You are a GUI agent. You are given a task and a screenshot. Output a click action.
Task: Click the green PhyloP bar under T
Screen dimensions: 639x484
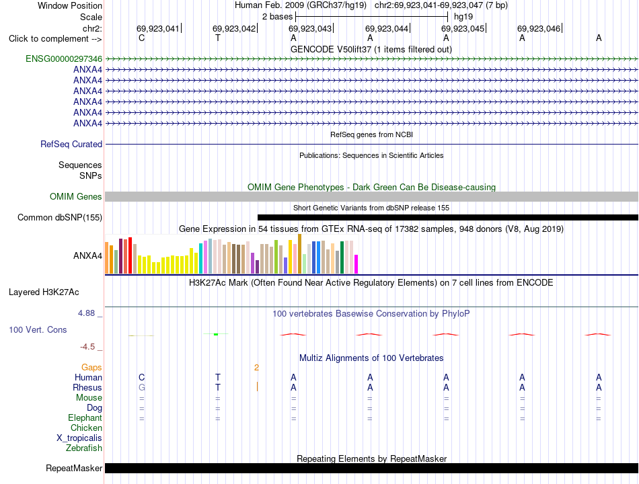216,335
